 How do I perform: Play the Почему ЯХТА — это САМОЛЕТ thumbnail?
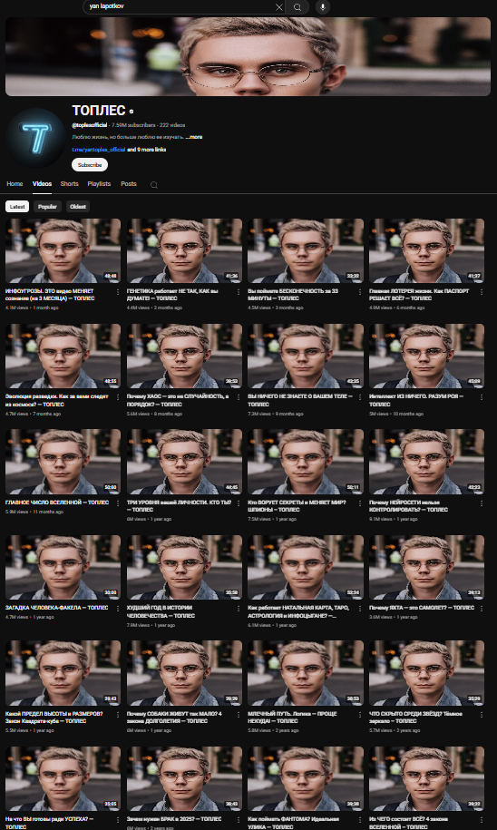[426, 567]
